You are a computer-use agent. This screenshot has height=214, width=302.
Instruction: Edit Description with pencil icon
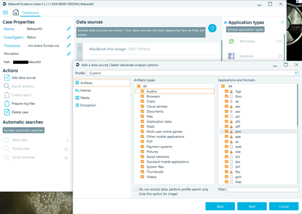[x=69, y=54]
